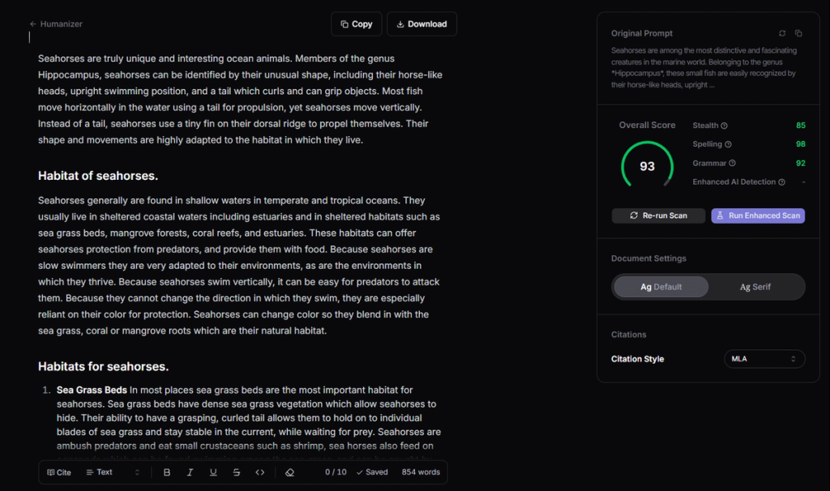Click the Re-run Scan button
This screenshot has width=830, height=491.
click(658, 216)
